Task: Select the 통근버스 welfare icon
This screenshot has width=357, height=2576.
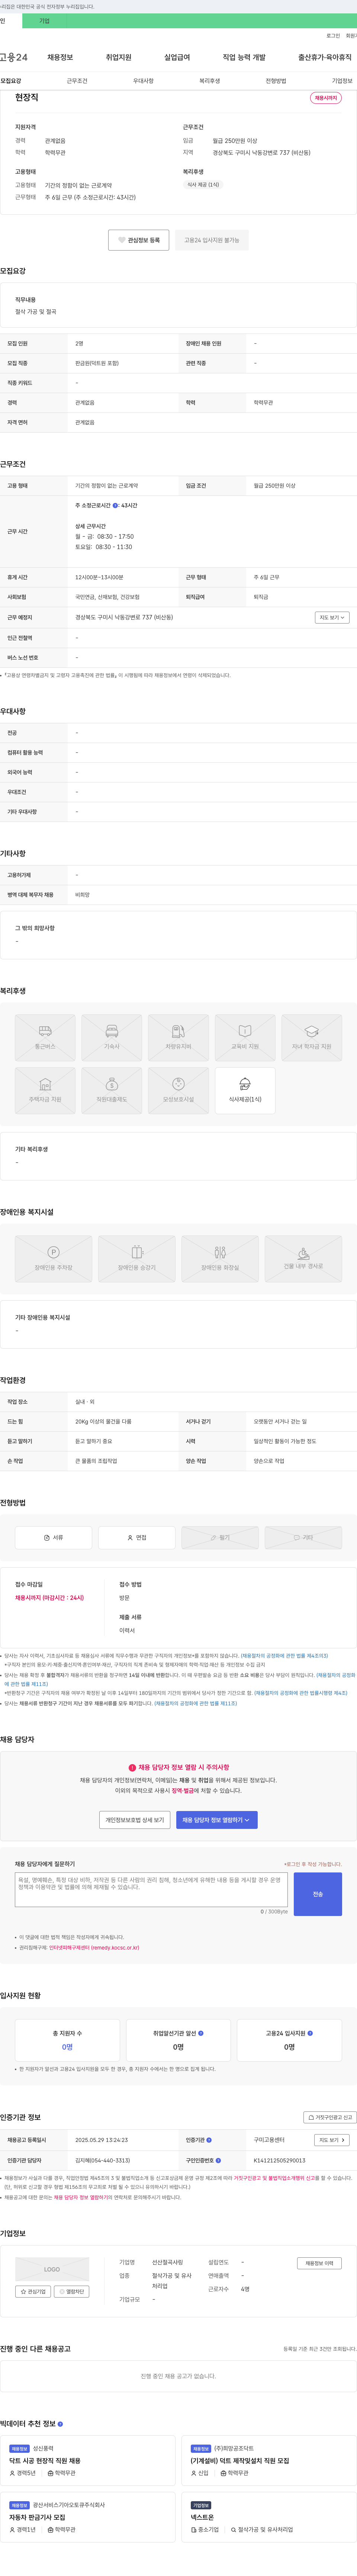Action: [x=45, y=1037]
